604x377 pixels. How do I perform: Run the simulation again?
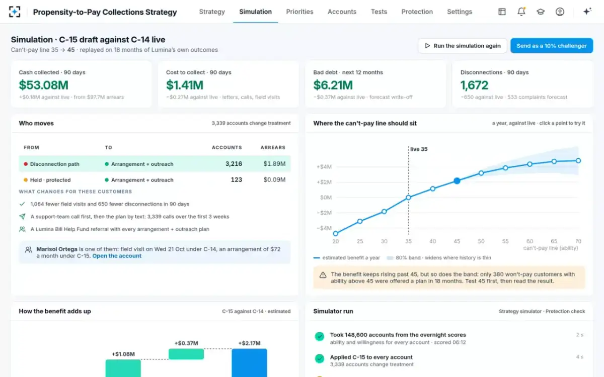pyautogui.click(x=462, y=46)
